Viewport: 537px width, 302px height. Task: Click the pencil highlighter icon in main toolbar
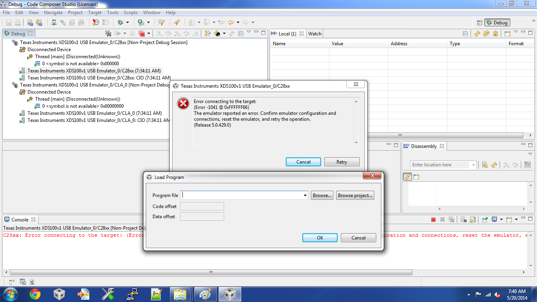tap(177, 22)
